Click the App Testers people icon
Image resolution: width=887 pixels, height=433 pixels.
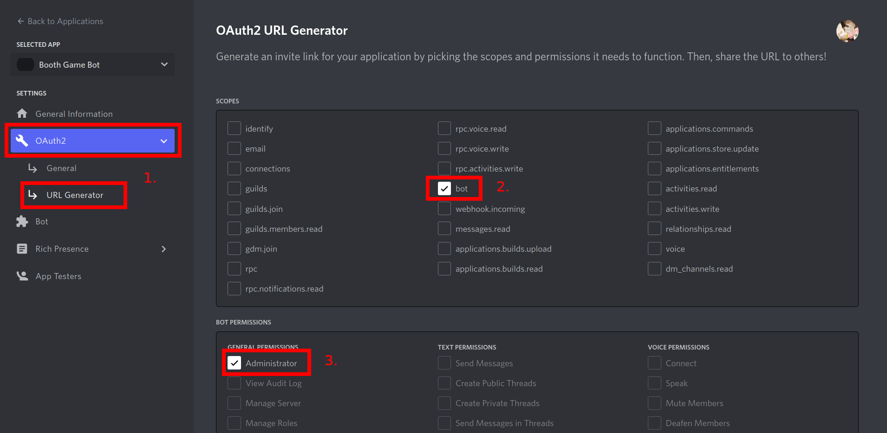pos(22,276)
